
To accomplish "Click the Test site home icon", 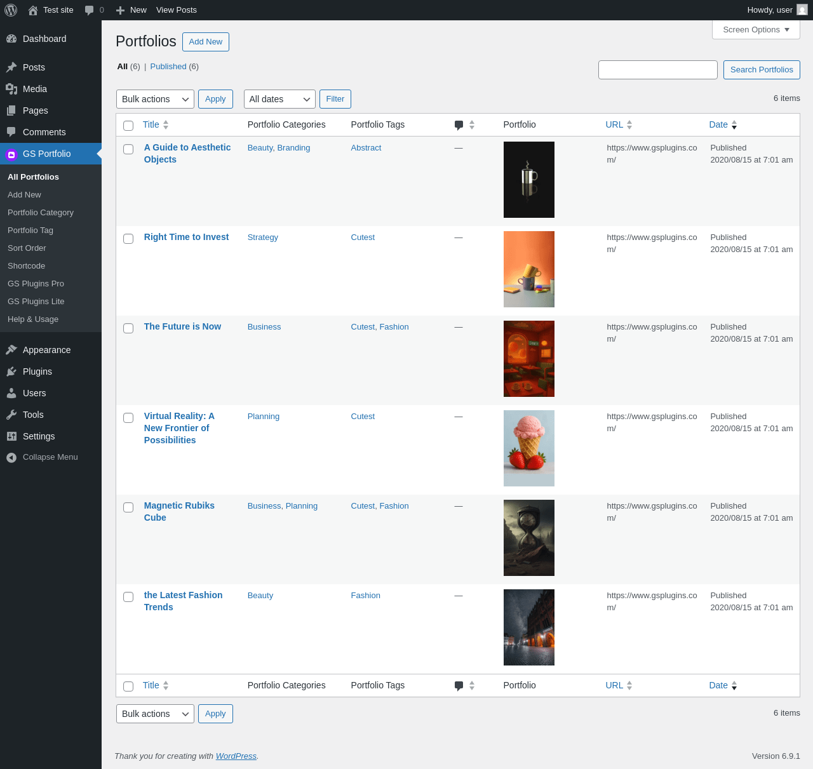I will (33, 10).
